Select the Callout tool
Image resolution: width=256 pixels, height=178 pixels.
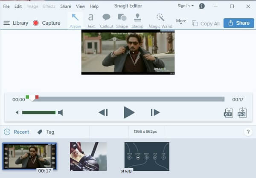(106, 21)
